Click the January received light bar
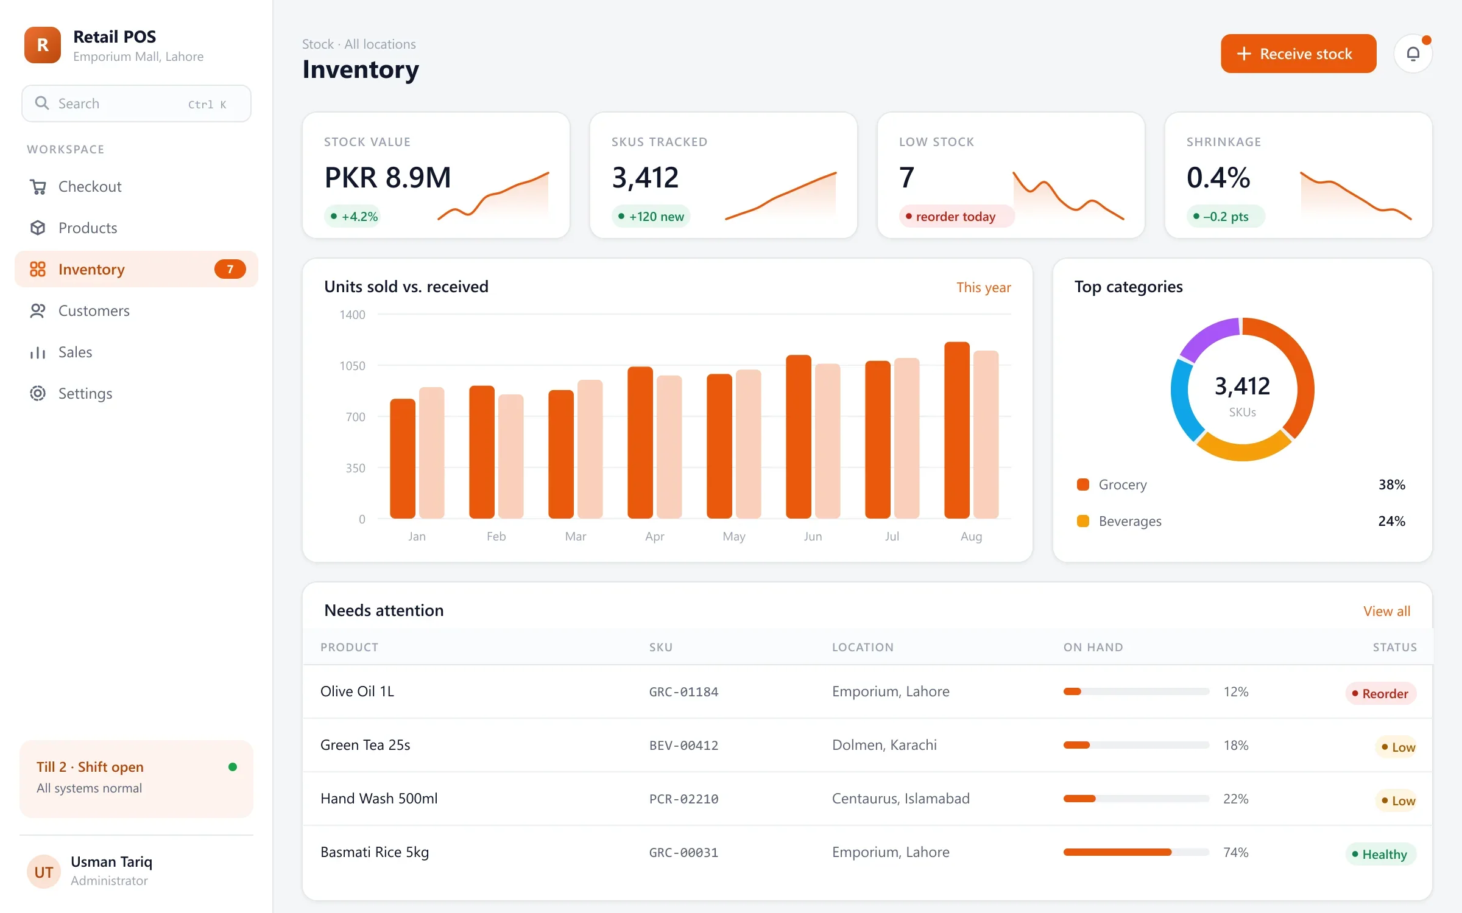 click(x=431, y=453)
